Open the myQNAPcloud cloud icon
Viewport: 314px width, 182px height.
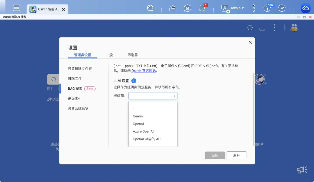click(x=306, y=8)
